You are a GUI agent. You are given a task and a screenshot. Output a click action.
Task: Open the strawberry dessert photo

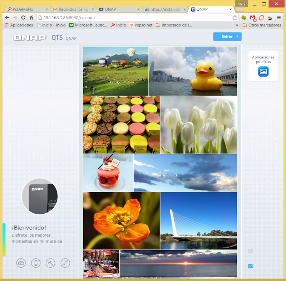click(x=108, y=173)
